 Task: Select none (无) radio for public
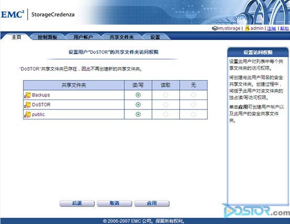pyautogui.click(x=194, y=115)
